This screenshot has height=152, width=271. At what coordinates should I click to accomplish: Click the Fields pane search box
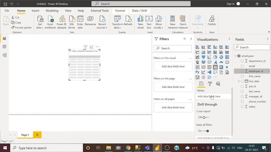[x=252, y=47]
